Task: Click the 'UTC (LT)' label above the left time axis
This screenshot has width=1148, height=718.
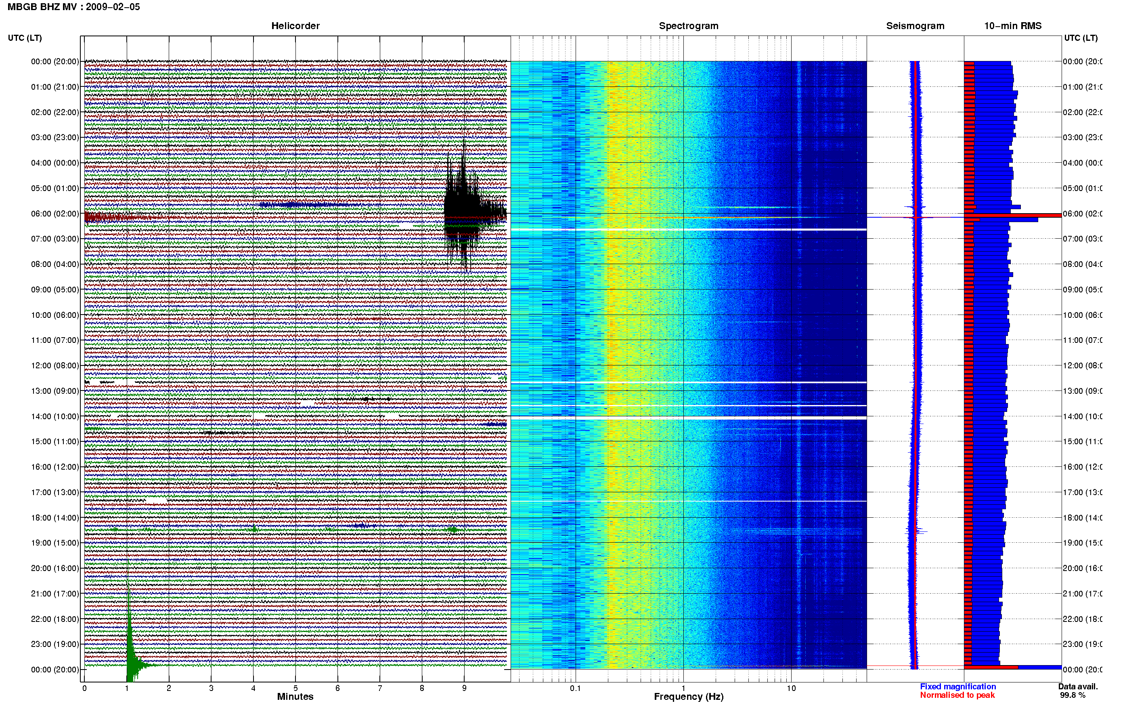Action: [25, 38]
